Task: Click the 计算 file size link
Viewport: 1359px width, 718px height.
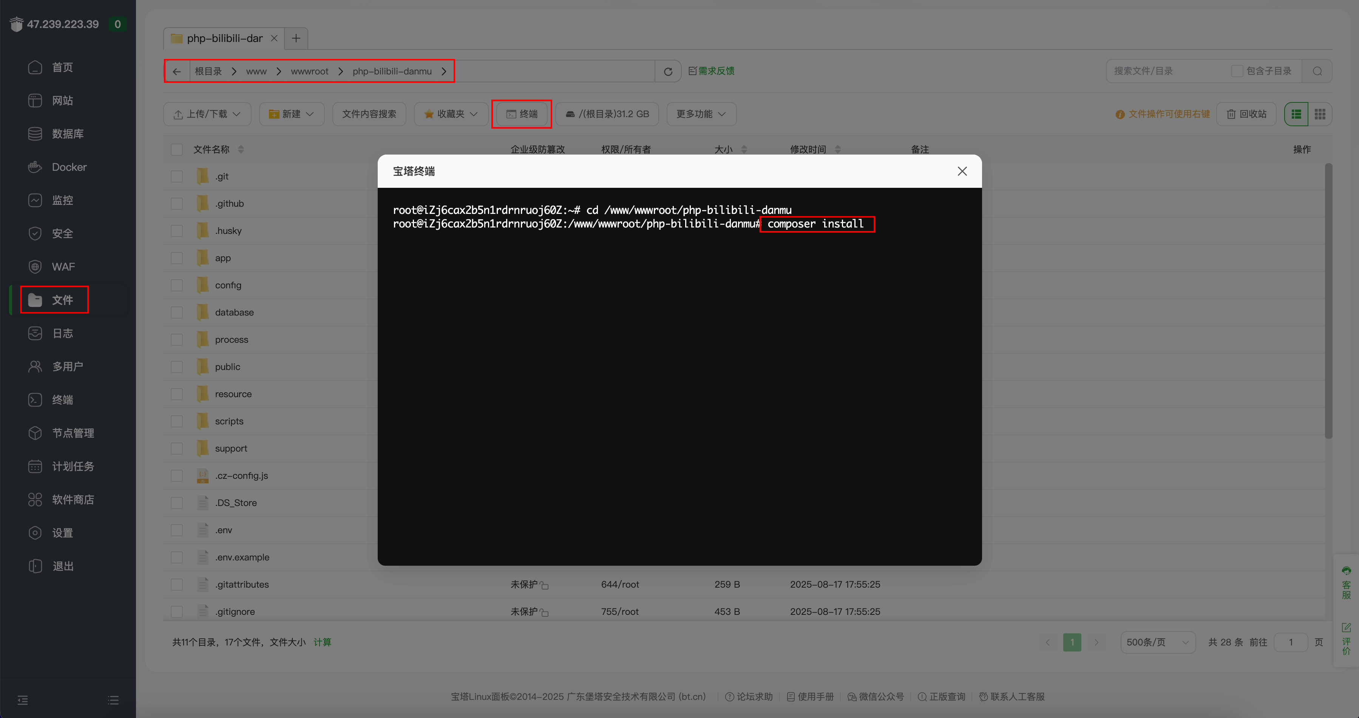Action: click(322, 642)
